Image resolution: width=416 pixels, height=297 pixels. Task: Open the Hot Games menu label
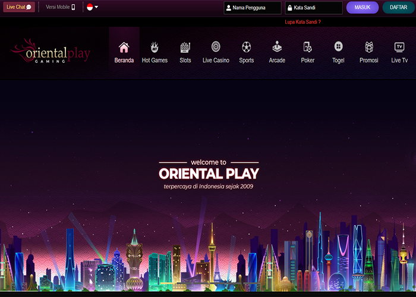click(155, 61)
